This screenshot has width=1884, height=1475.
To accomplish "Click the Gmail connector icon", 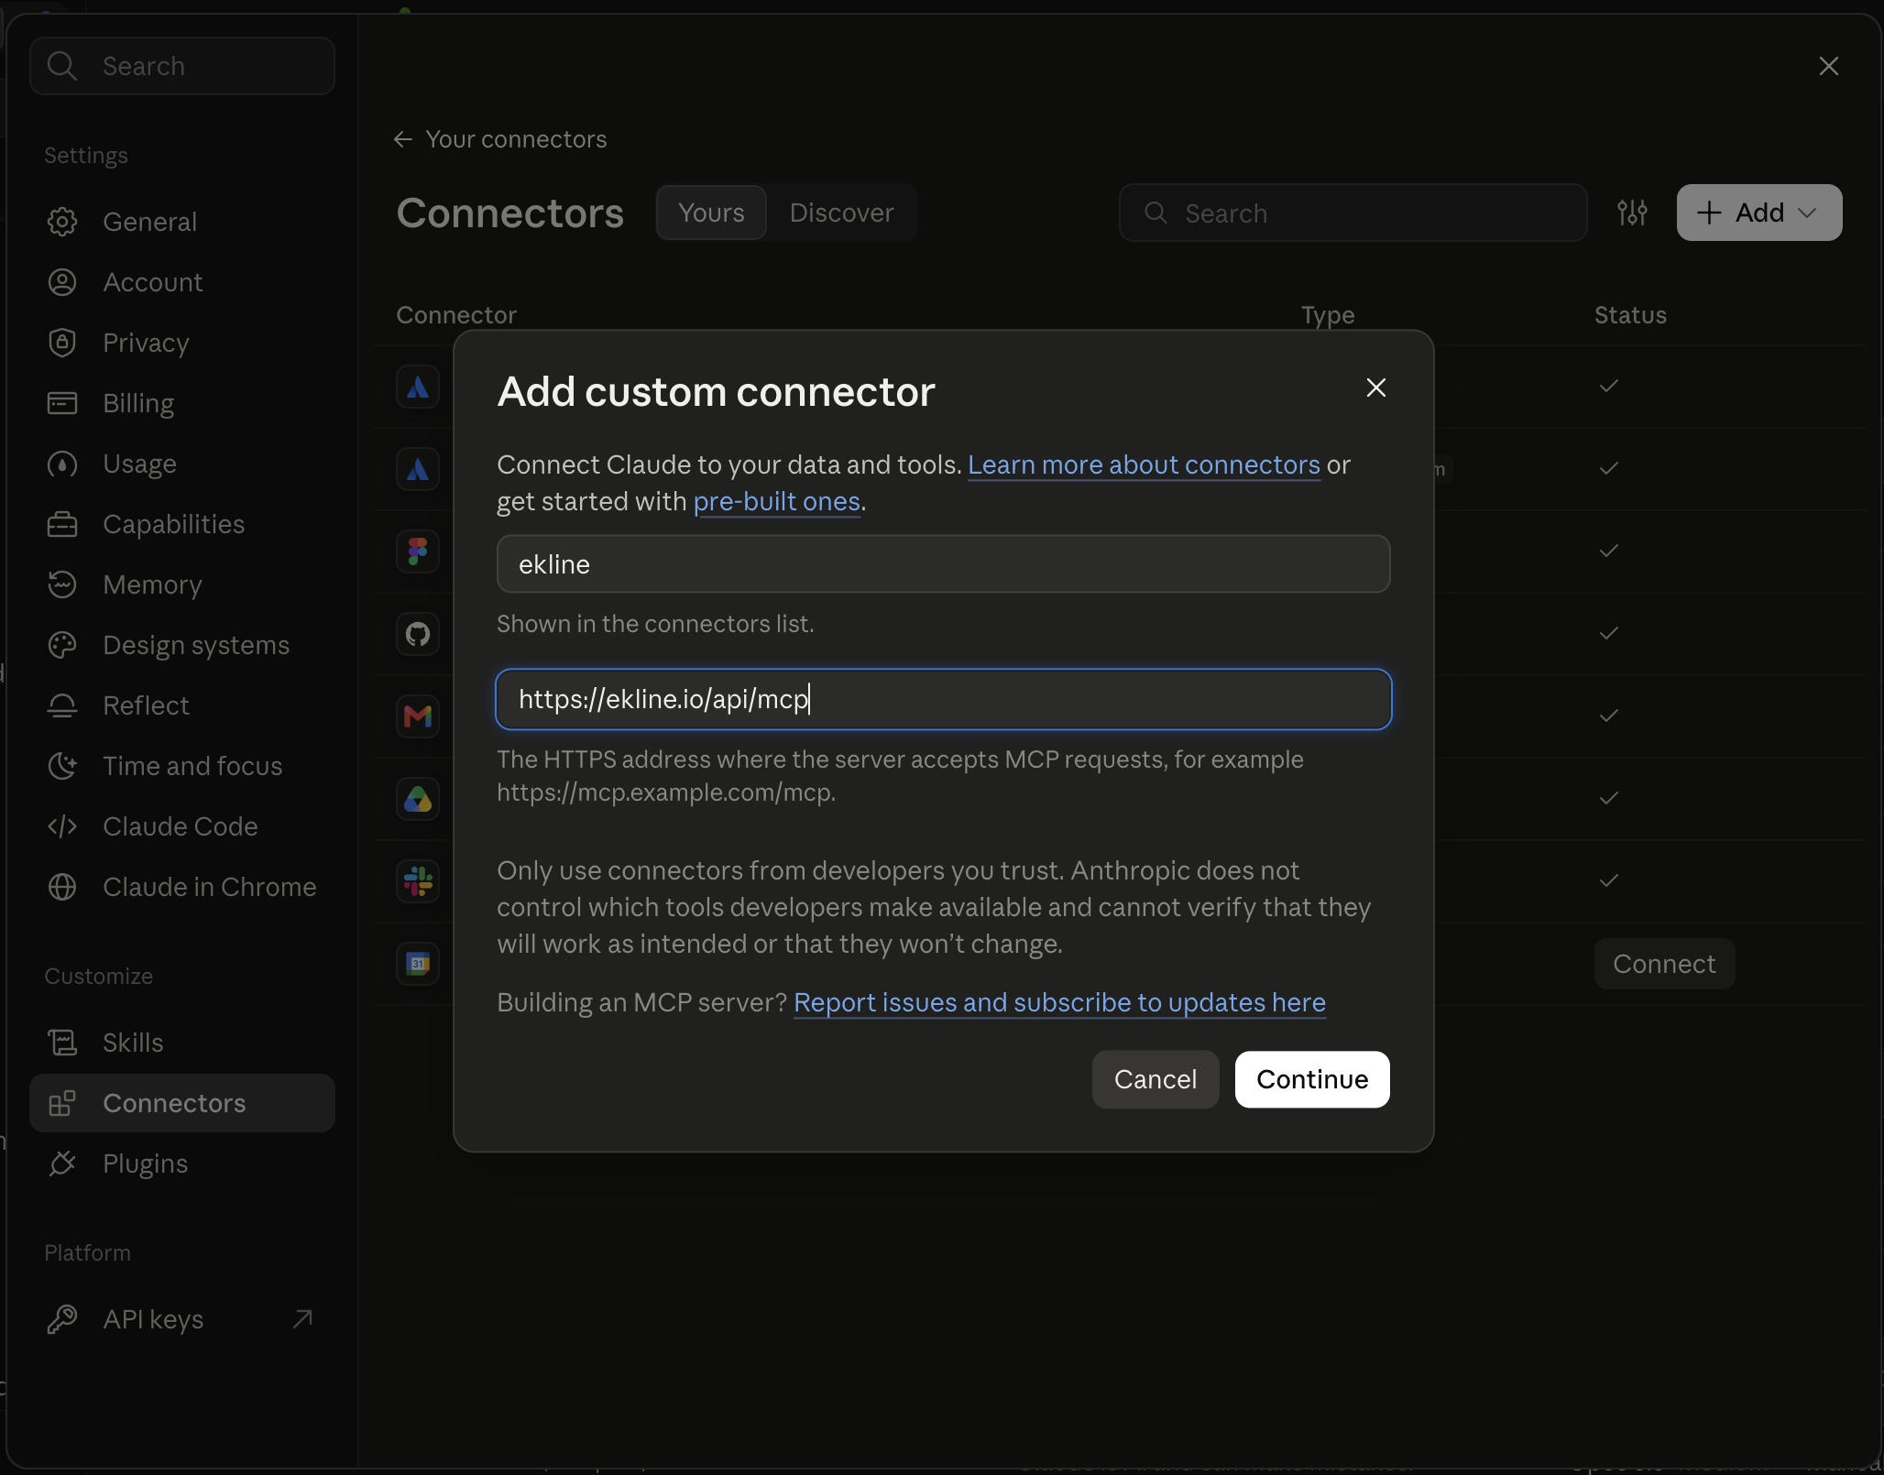I will pos(418,716).
